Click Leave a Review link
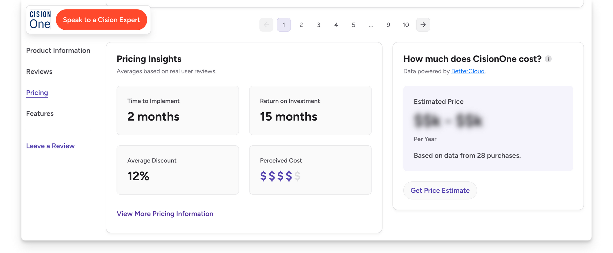Image resolution: width=613 pixels, height=253 pixels. 50,146
